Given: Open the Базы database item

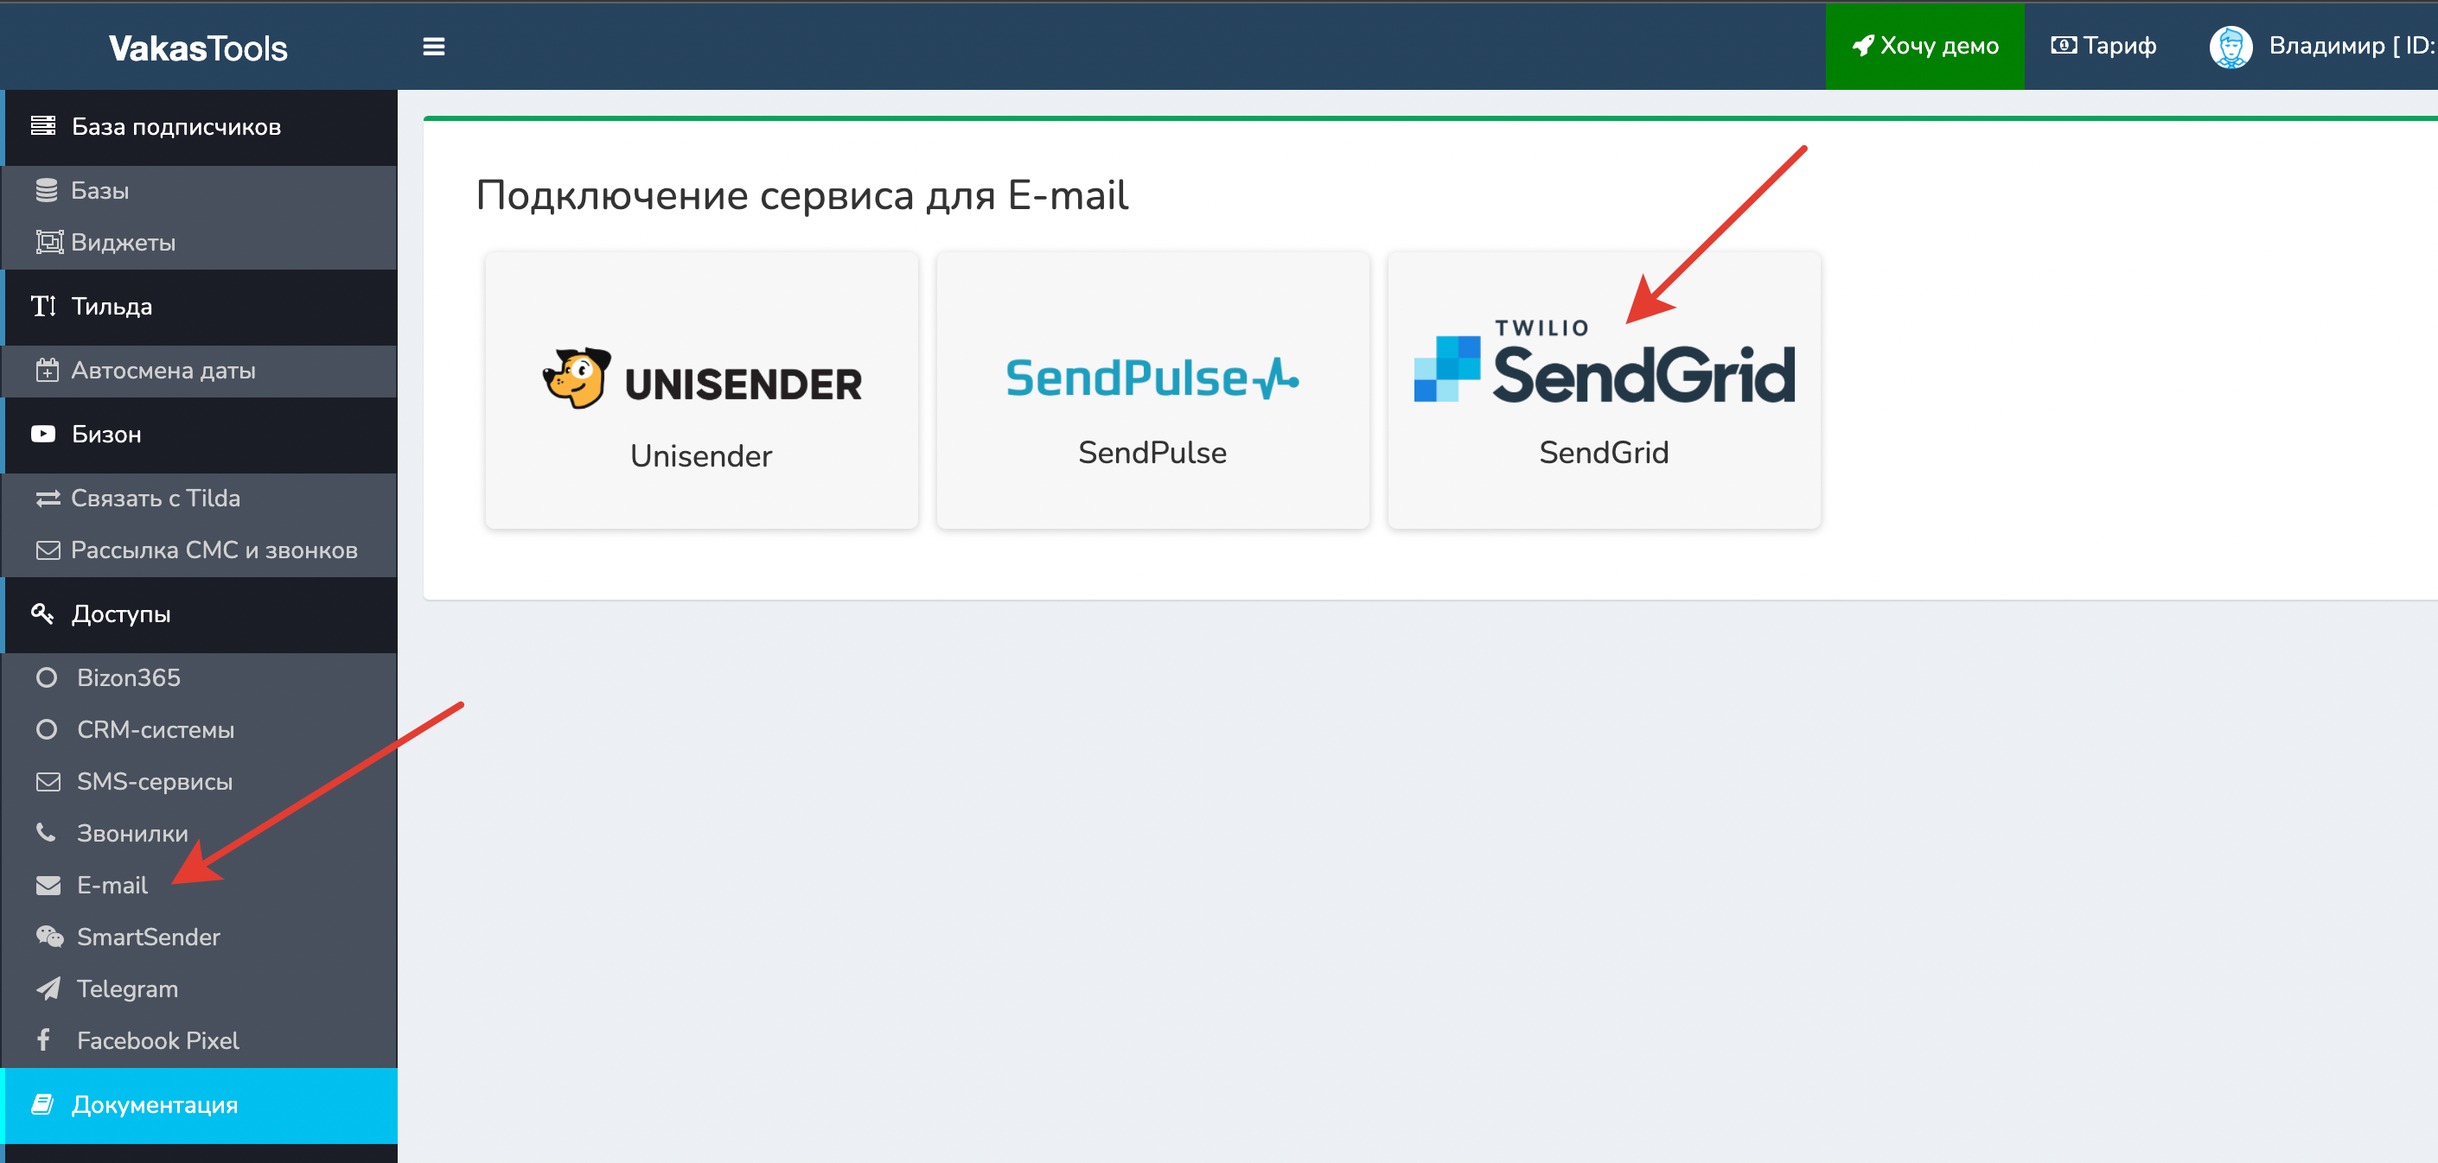Looking at the screenshot, I should point(199,190).
